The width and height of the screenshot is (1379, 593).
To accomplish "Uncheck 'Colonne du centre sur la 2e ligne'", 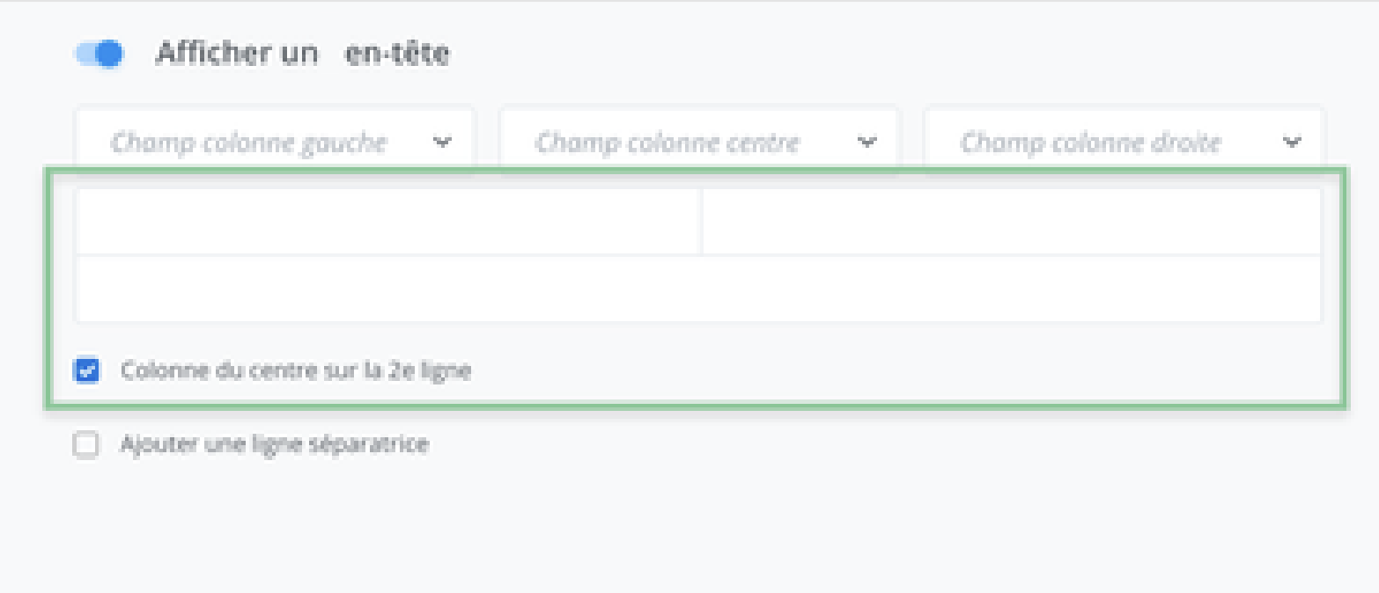I will pos(86,370).
